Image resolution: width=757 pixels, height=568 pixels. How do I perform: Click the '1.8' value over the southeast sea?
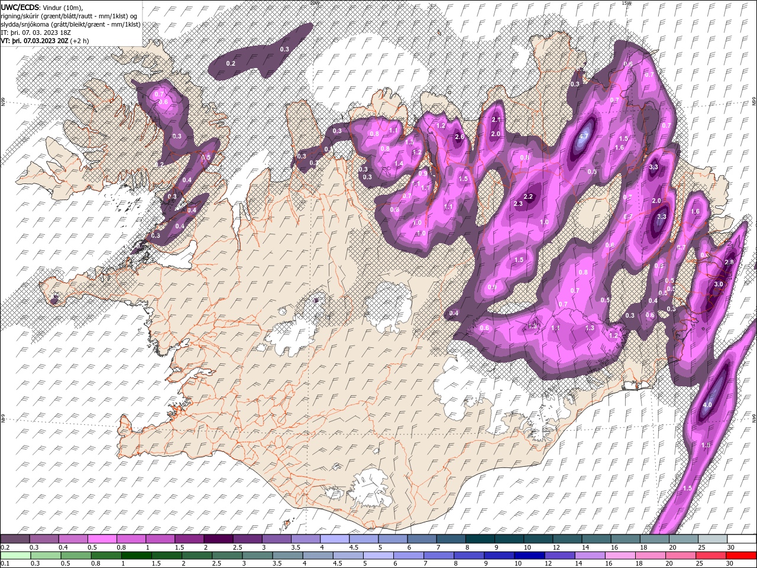coord(706,445)
